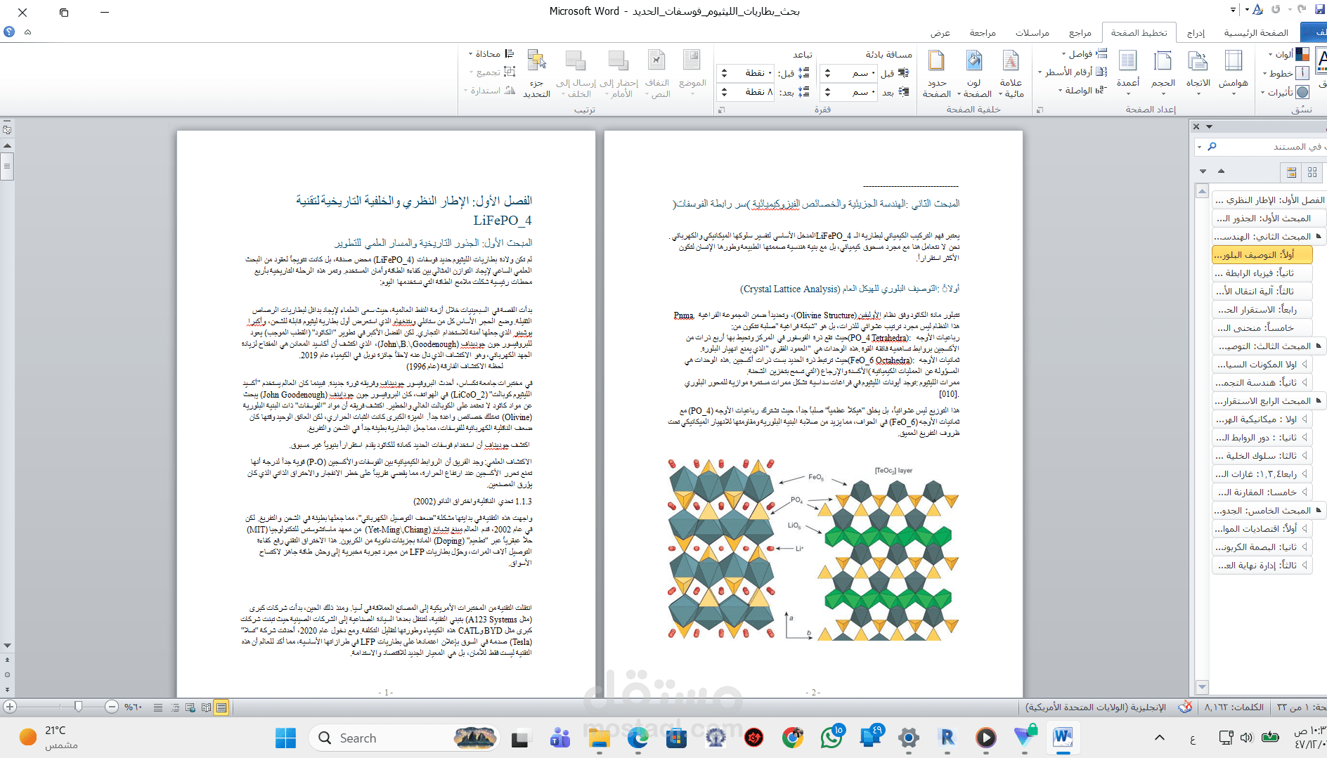This screenshot has height=758, width=1327.
Task: Open the Line Numbers (أرقام الأسطر) dropdown
Action: [1073, 72]
